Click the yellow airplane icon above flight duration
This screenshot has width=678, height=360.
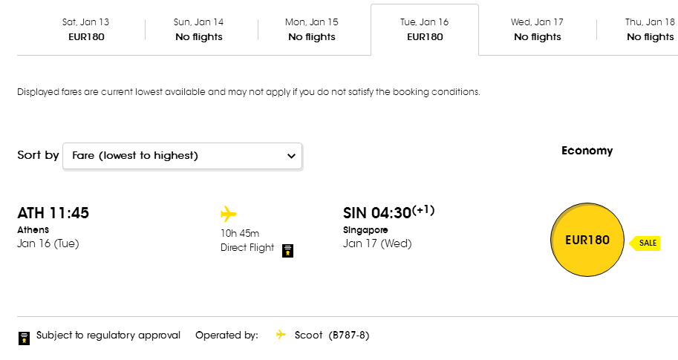(x=228, y=214)
